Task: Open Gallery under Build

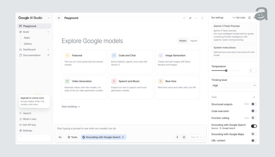Action: (28, 44)
